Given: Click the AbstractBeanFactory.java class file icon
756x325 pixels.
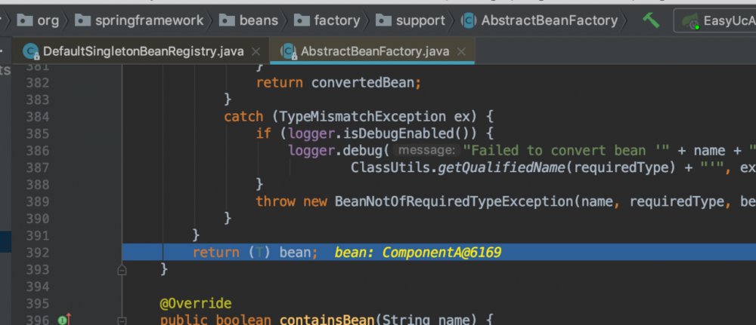Looking at the screenshot, I should point(289,51).
